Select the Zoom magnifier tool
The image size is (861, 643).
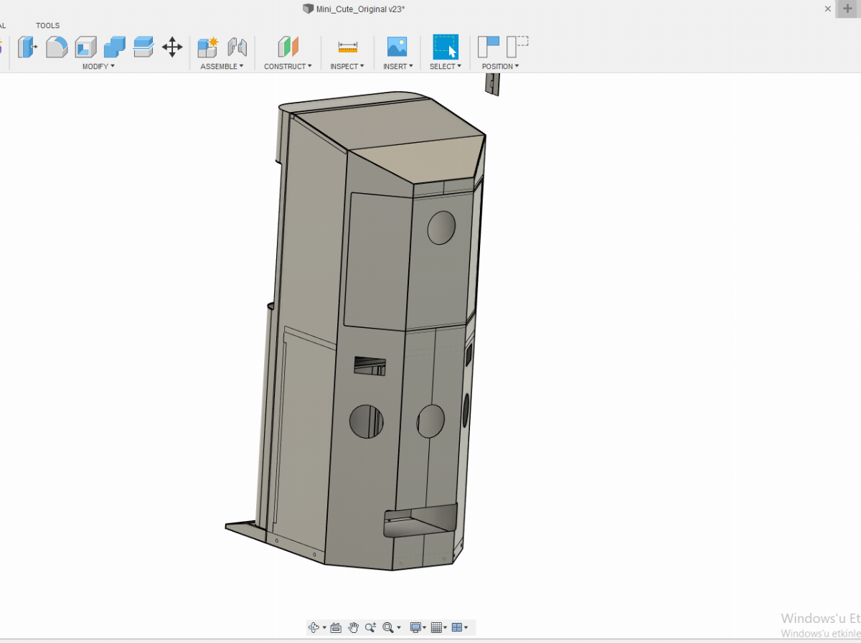(370, 627)
